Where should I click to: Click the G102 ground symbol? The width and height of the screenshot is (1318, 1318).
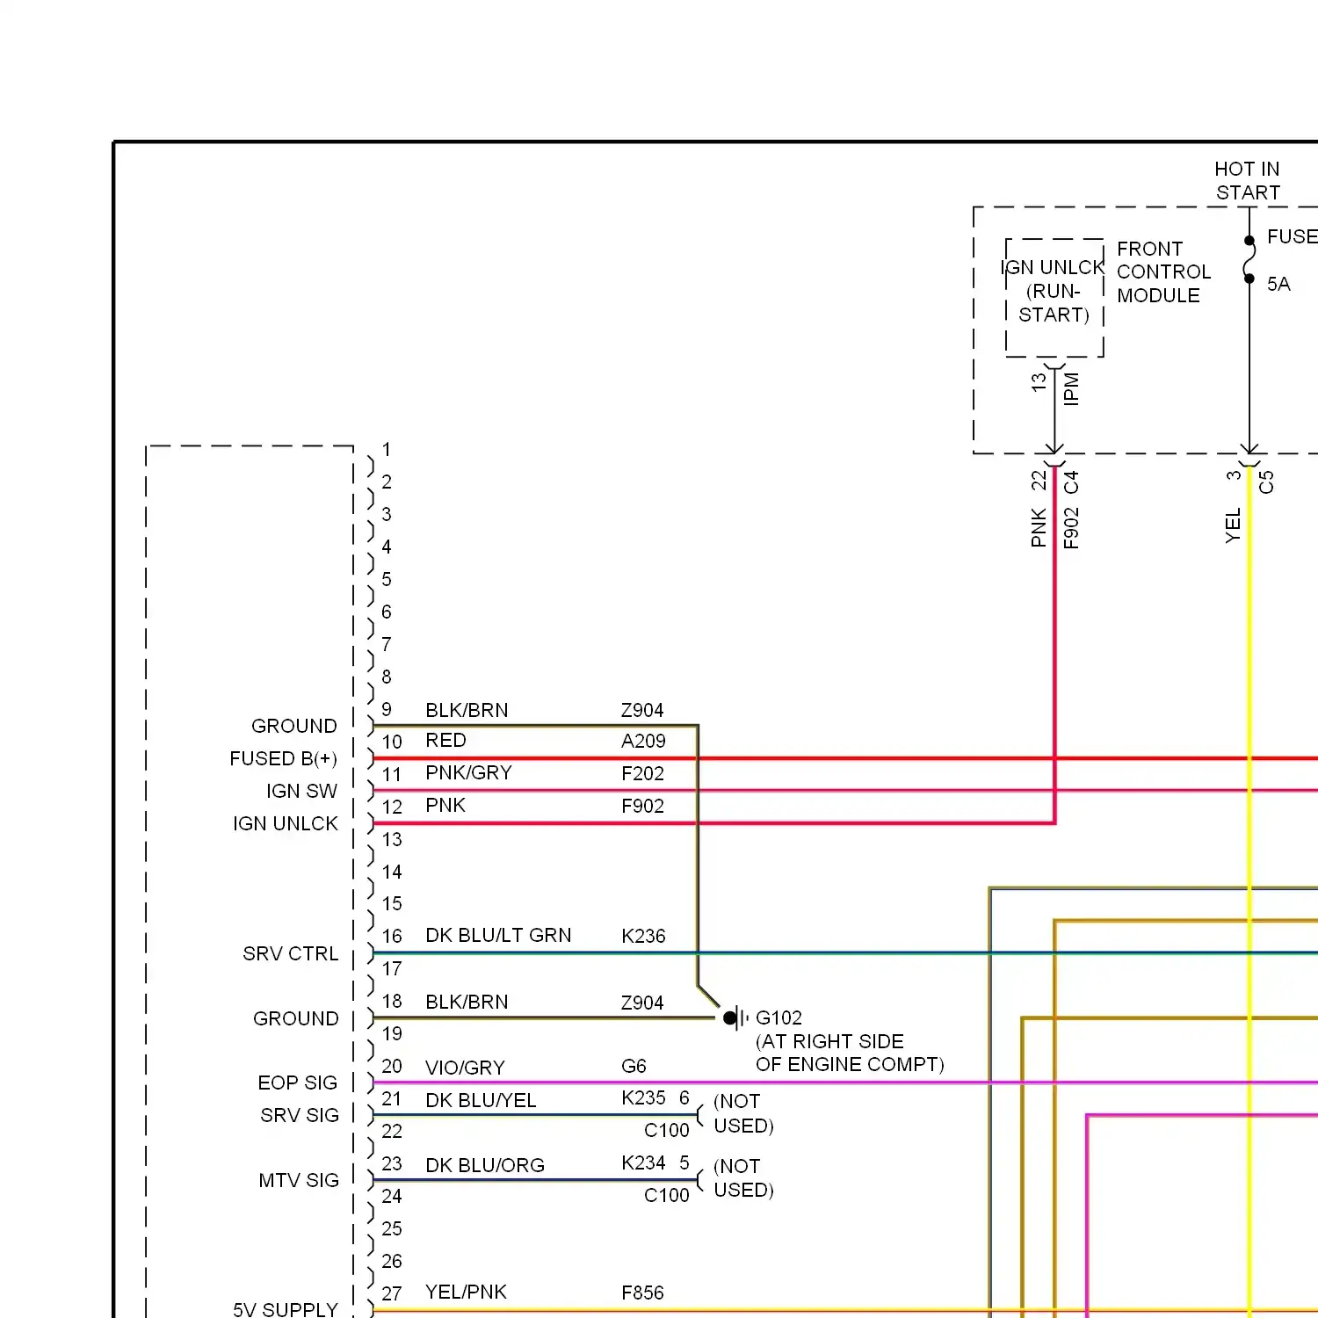click(736, 1018)
